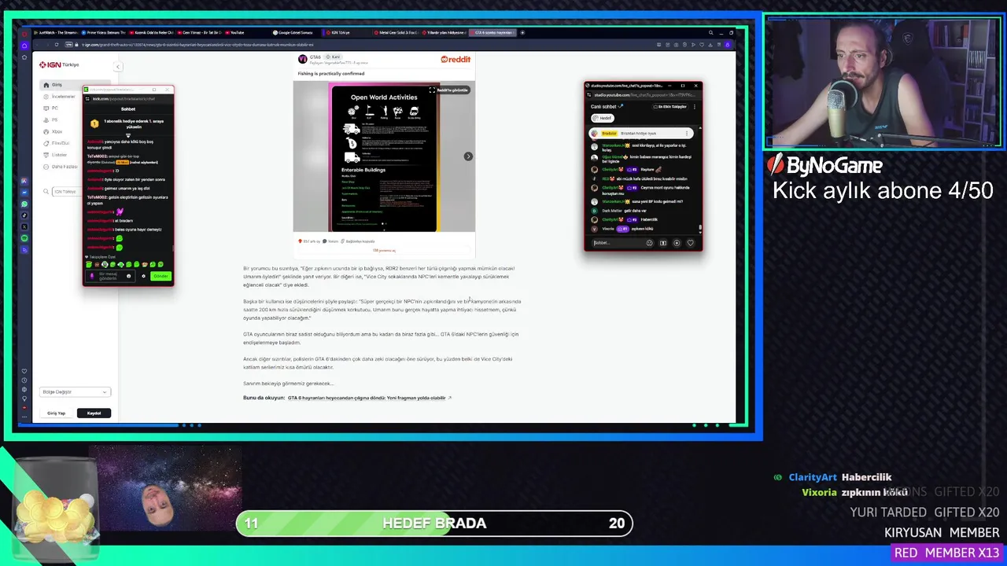
Task: Open the YouTube live chat three-dot menu
Action: tap(695, 107)
